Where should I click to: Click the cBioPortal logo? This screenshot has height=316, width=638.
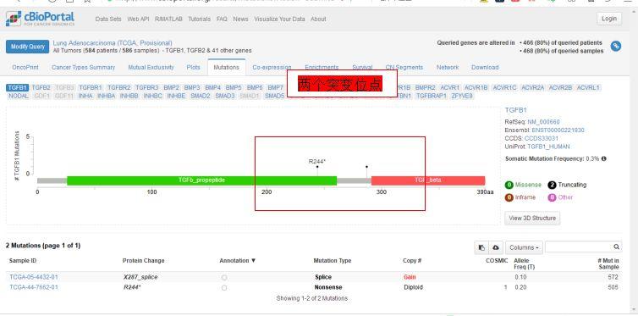[41, 19]
